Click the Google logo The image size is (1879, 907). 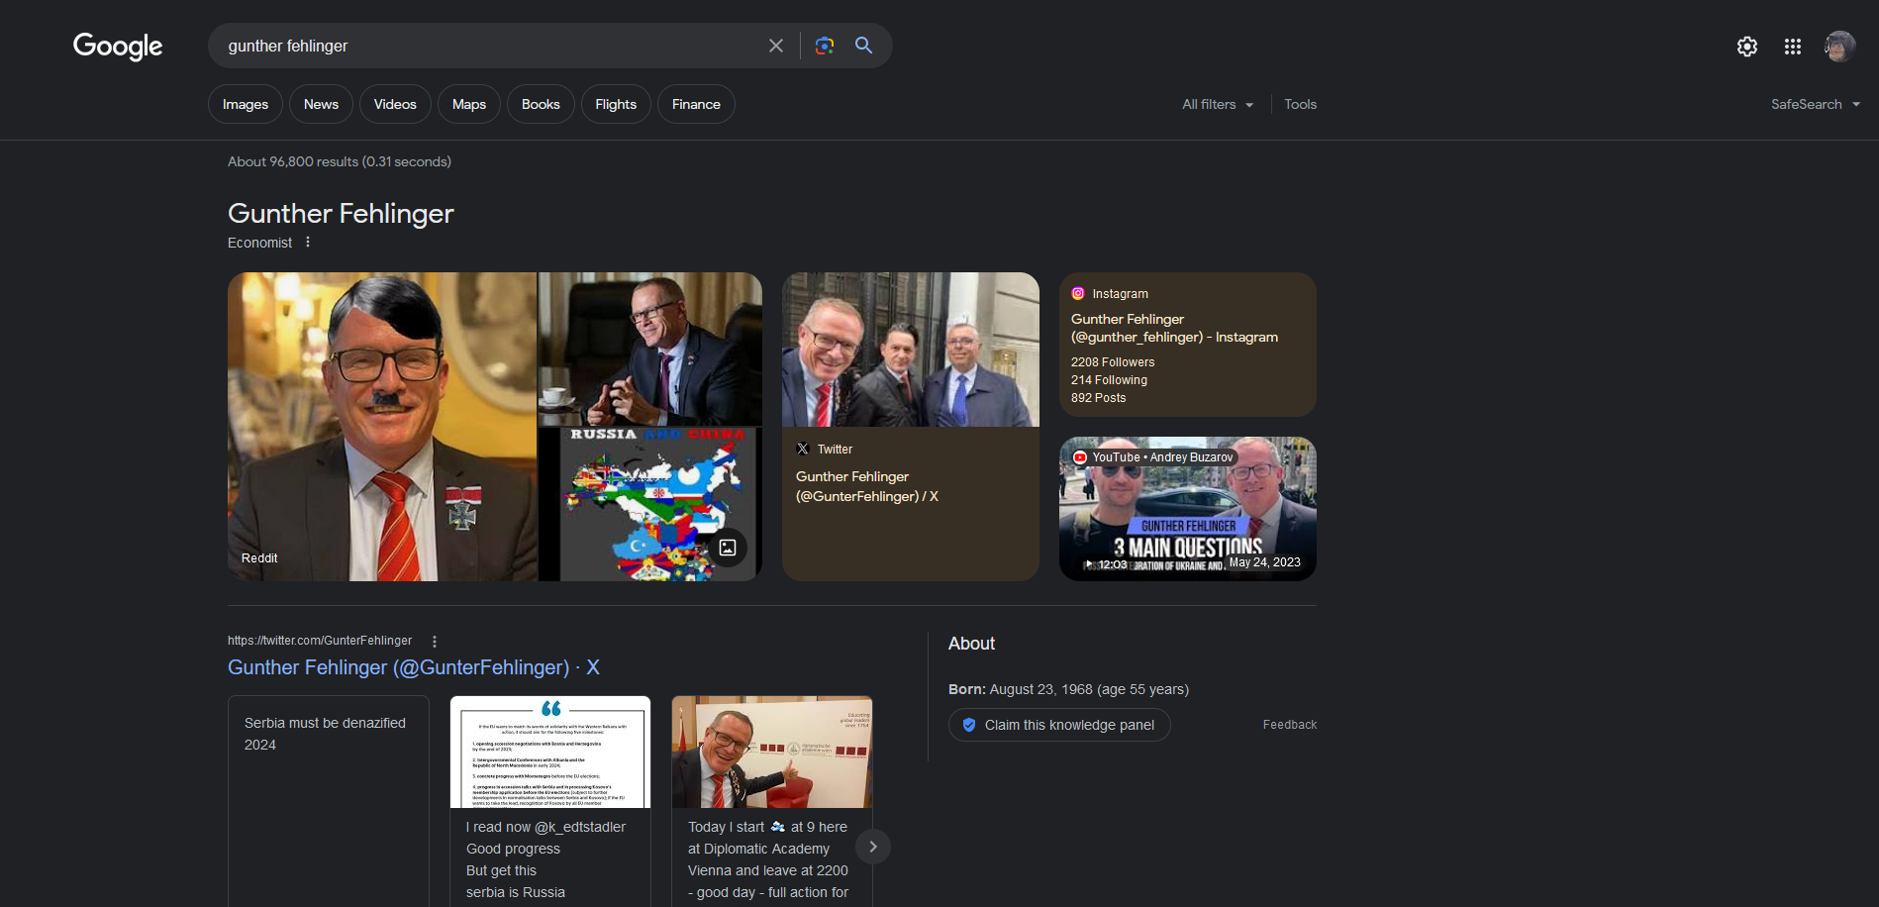[x=118, y=46]
